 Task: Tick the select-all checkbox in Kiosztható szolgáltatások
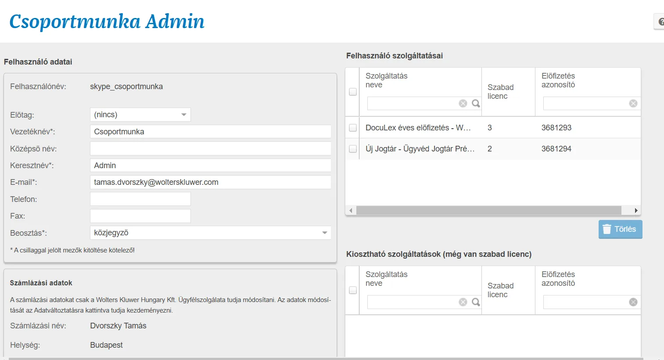pos(353,290)
